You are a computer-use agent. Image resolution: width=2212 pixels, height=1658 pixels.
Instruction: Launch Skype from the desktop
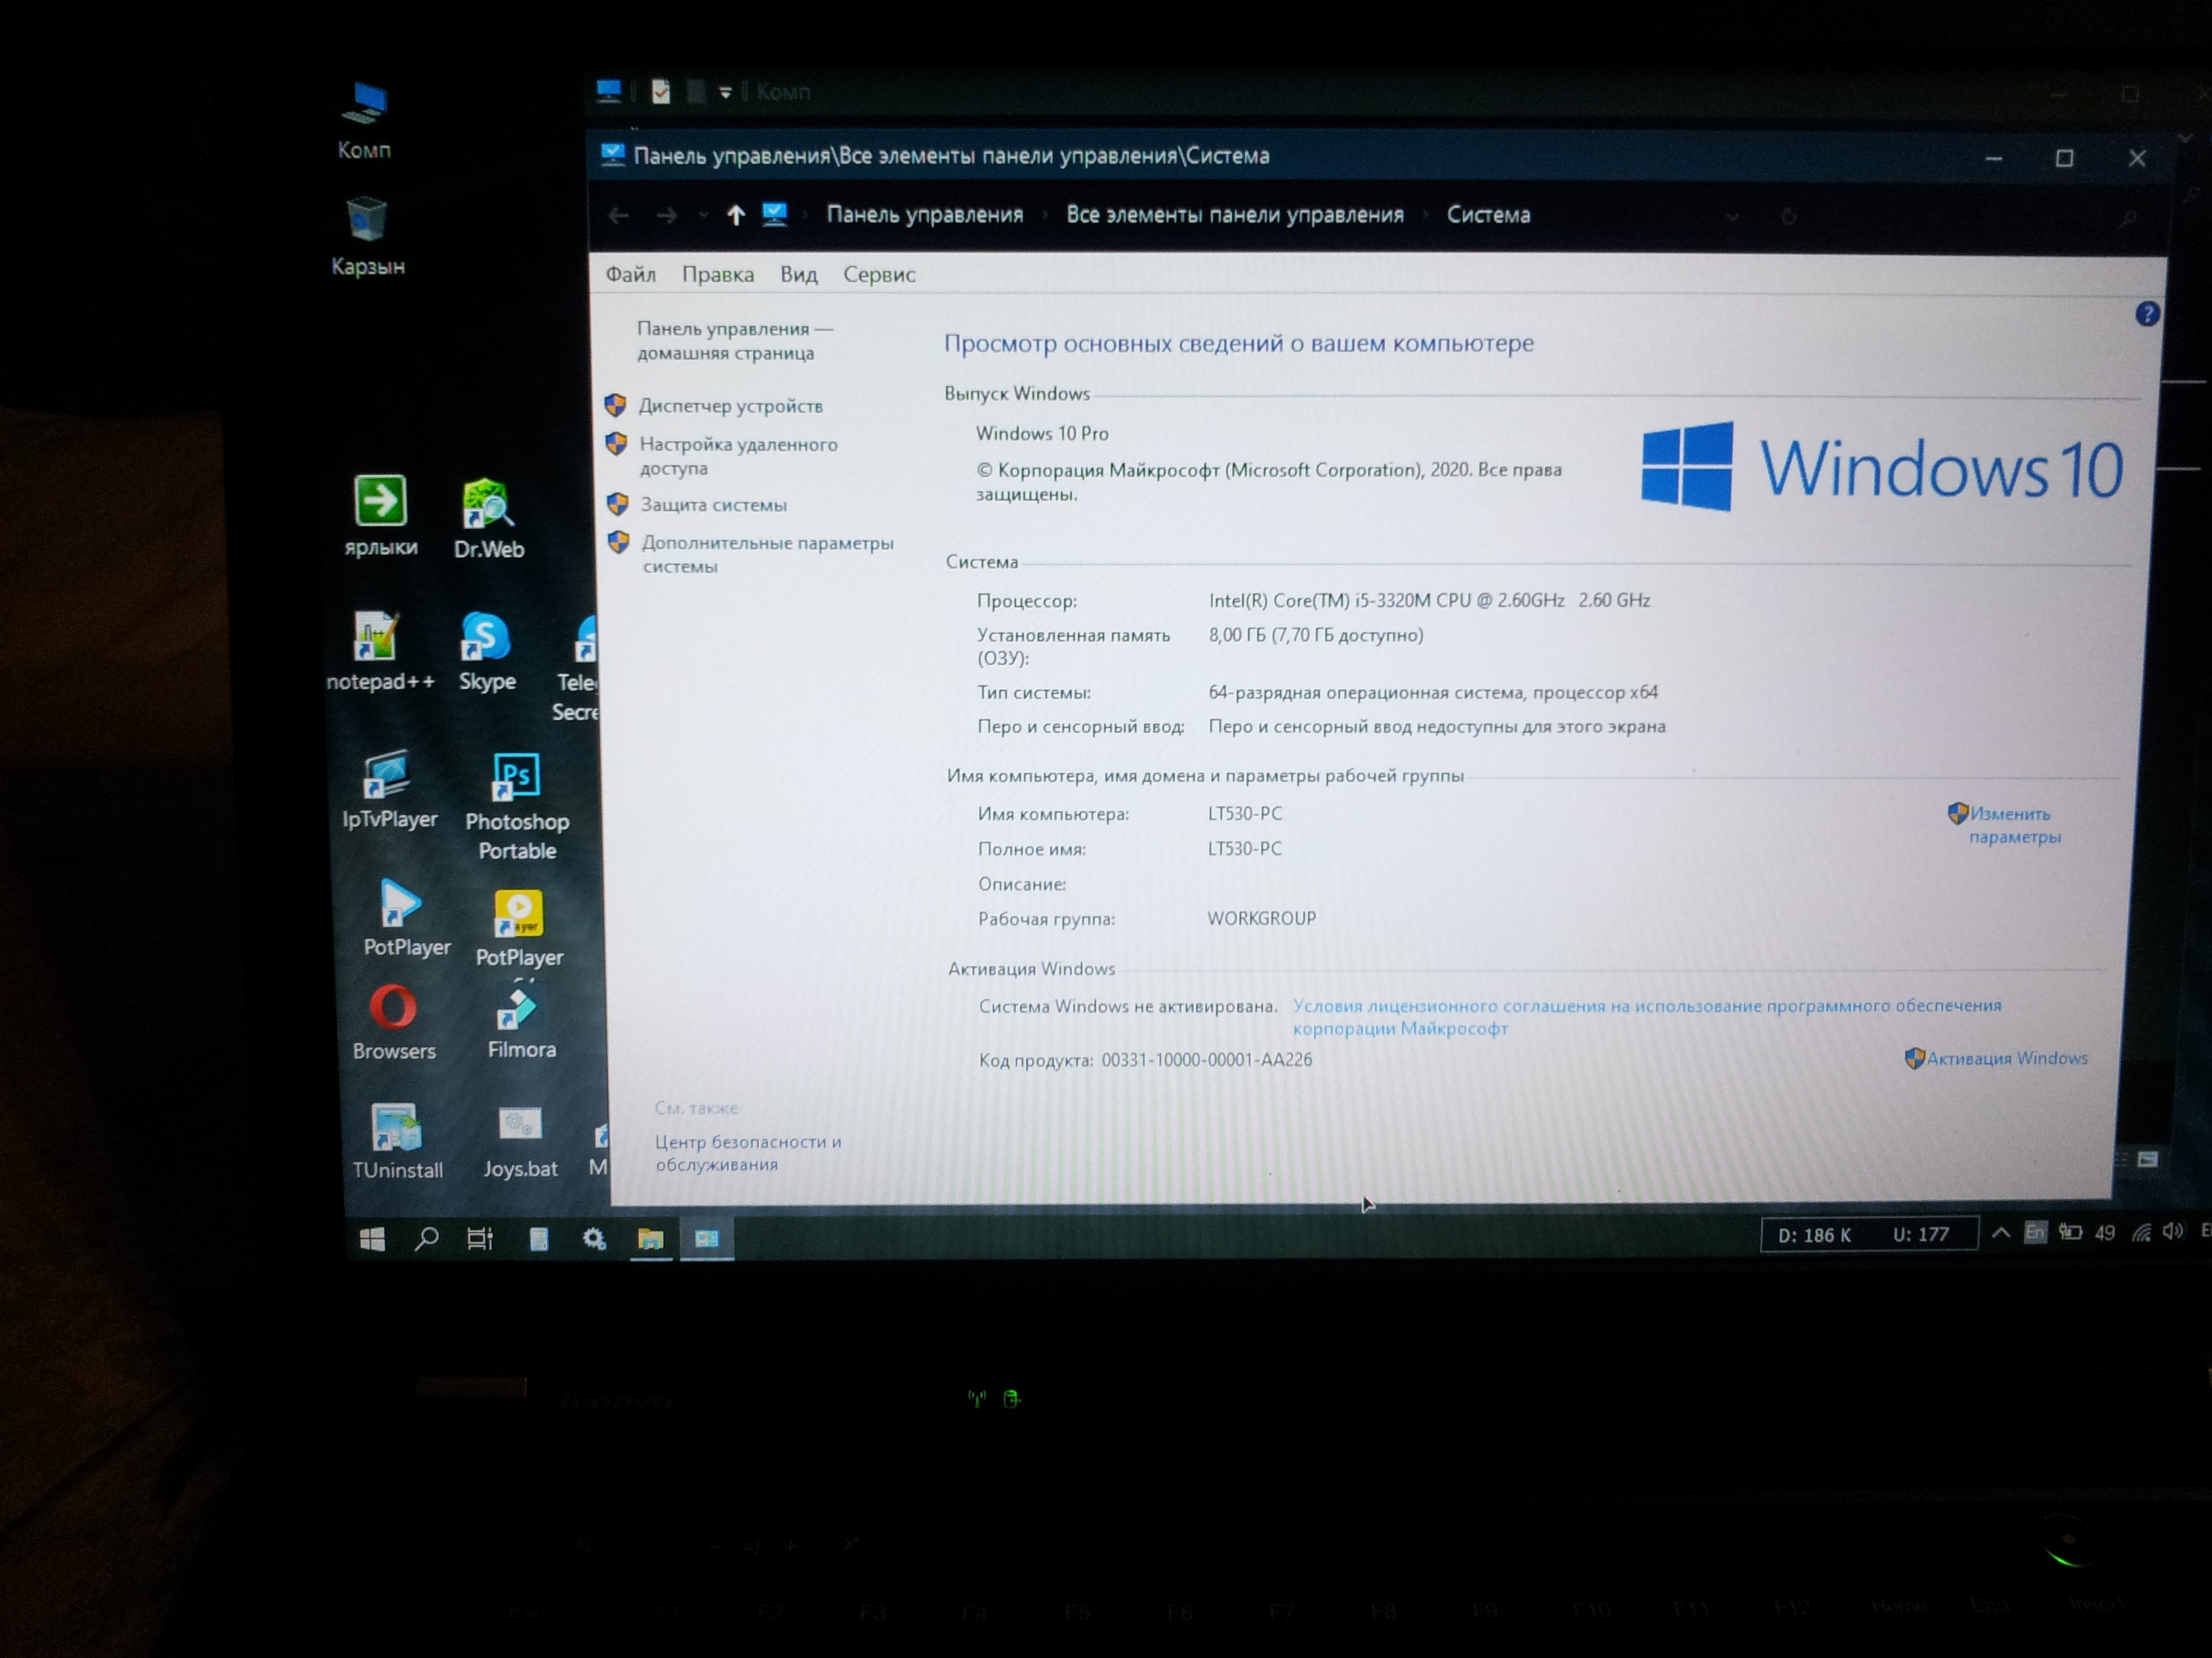[x=487, y=652]
